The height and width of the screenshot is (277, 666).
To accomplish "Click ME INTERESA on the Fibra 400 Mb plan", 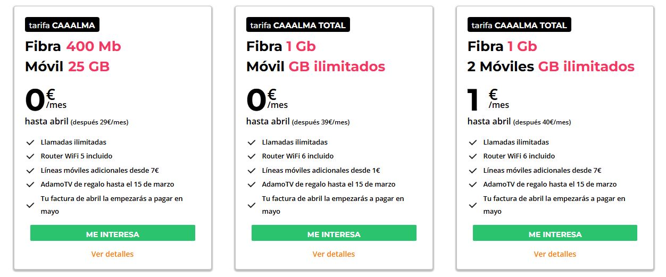I will [112, 234].
